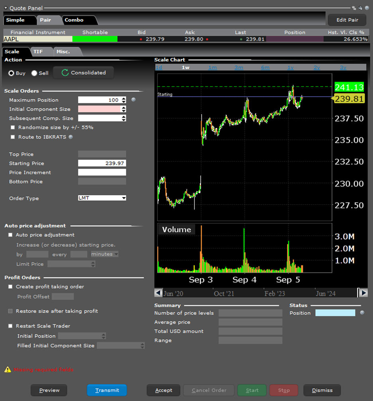Click the help icon next to Route to IBKRATS
This screenshot has width=373, height=401.
(x=71, y=137)
